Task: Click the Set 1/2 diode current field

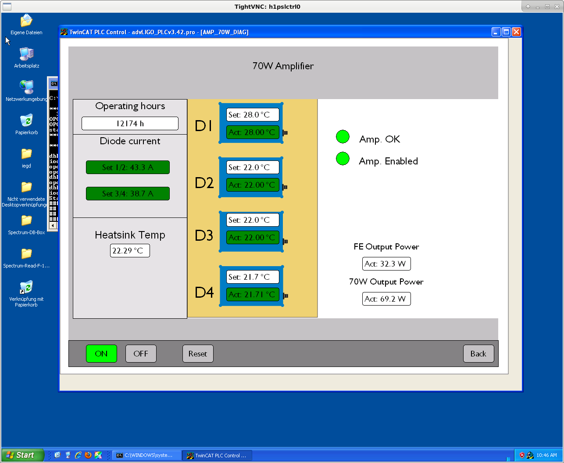Action: click(128, 167)
